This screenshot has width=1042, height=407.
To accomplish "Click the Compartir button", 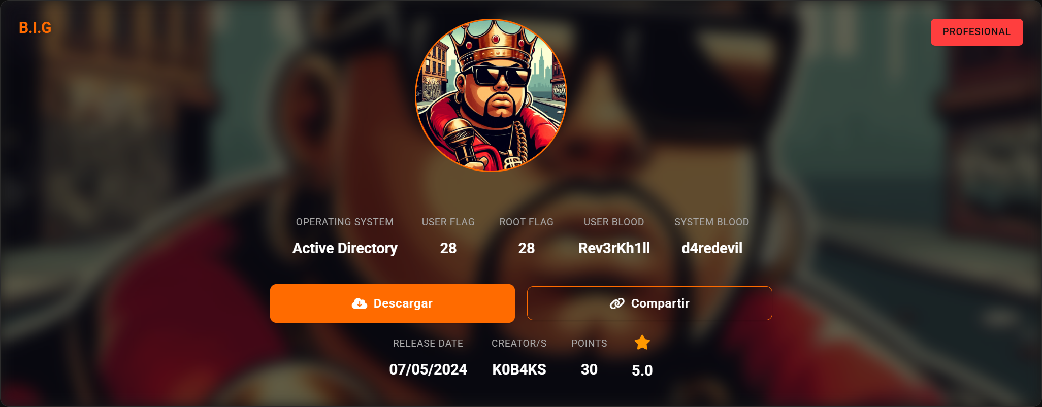I will (x=649, y=303).
